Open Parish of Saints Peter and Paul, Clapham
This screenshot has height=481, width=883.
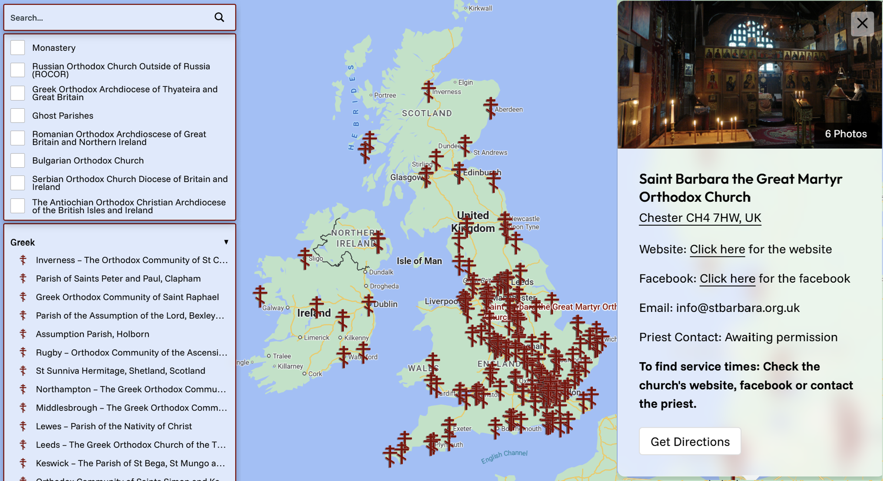pyautogui.click(x=118, y=279)
